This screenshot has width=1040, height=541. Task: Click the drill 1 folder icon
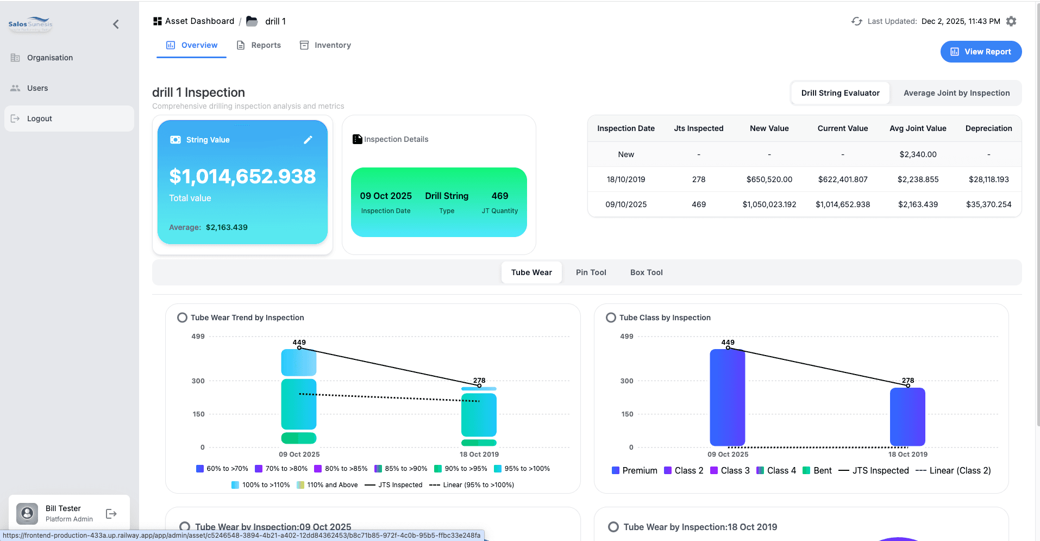coord(252,21)
